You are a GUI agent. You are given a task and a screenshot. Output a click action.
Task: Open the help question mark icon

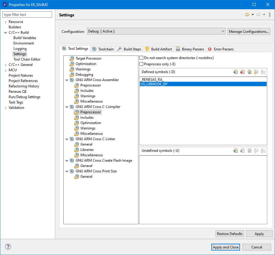click(x=8, y=247)
